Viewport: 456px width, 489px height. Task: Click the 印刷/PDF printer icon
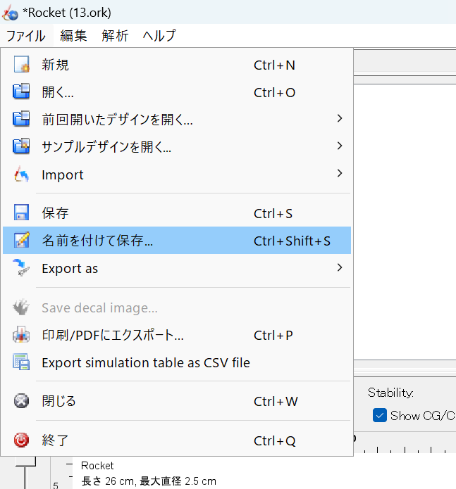[22, 336]
